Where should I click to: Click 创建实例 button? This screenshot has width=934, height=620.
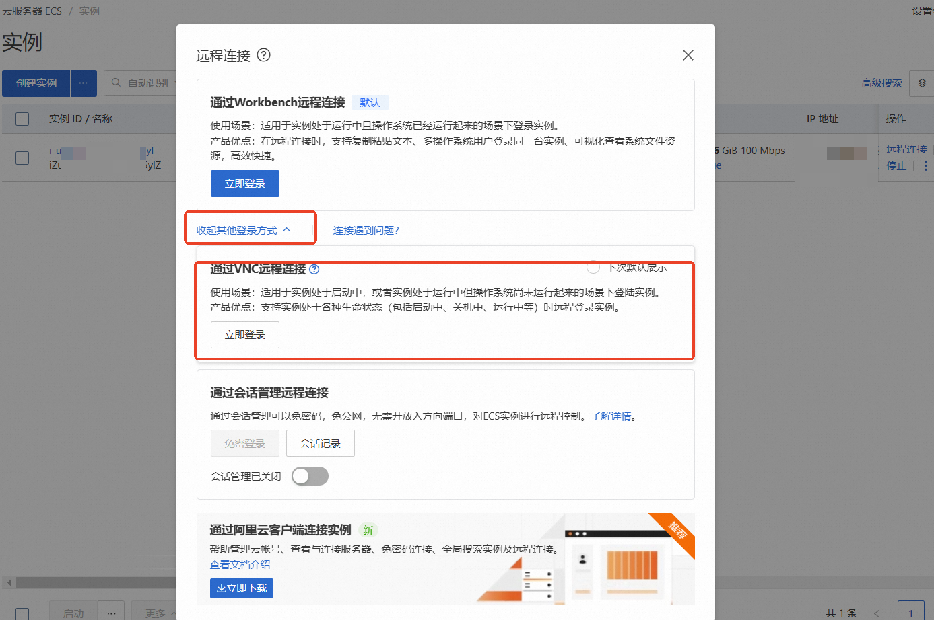(x=36, y=83)
